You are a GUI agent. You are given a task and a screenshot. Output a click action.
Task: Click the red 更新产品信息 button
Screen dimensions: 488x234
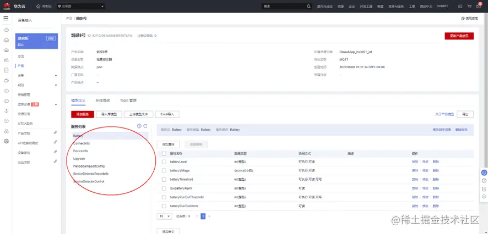tap(459, 36)
